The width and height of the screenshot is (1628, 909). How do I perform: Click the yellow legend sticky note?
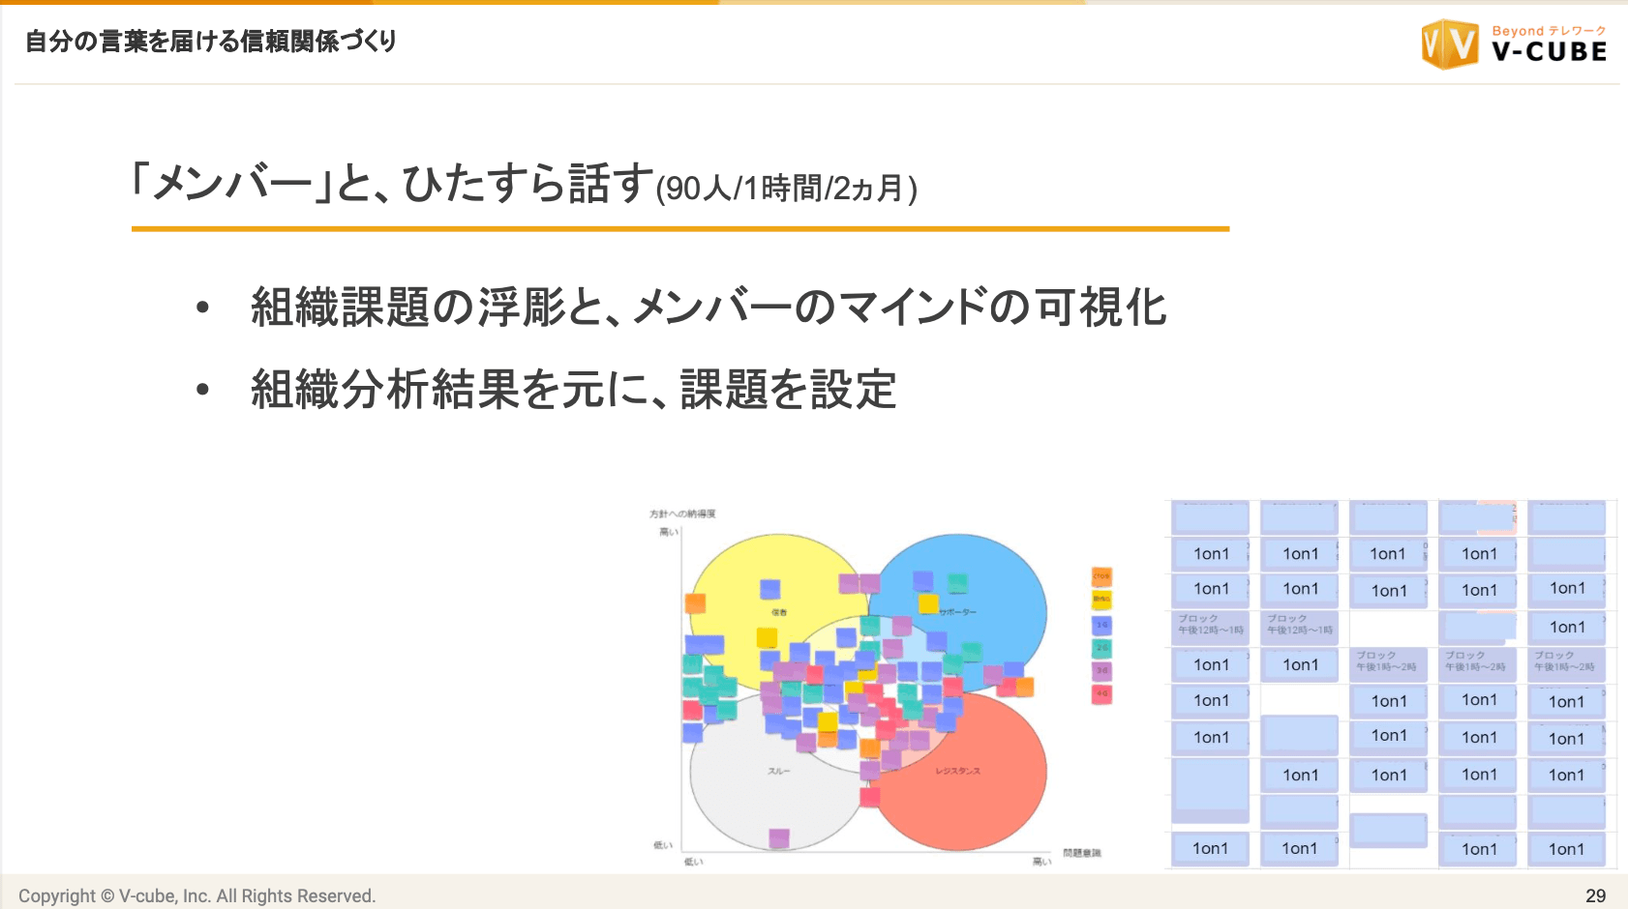coord(1101,600)
